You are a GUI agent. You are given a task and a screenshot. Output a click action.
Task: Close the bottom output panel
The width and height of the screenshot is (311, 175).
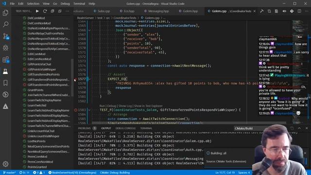(x=307, y=128)
